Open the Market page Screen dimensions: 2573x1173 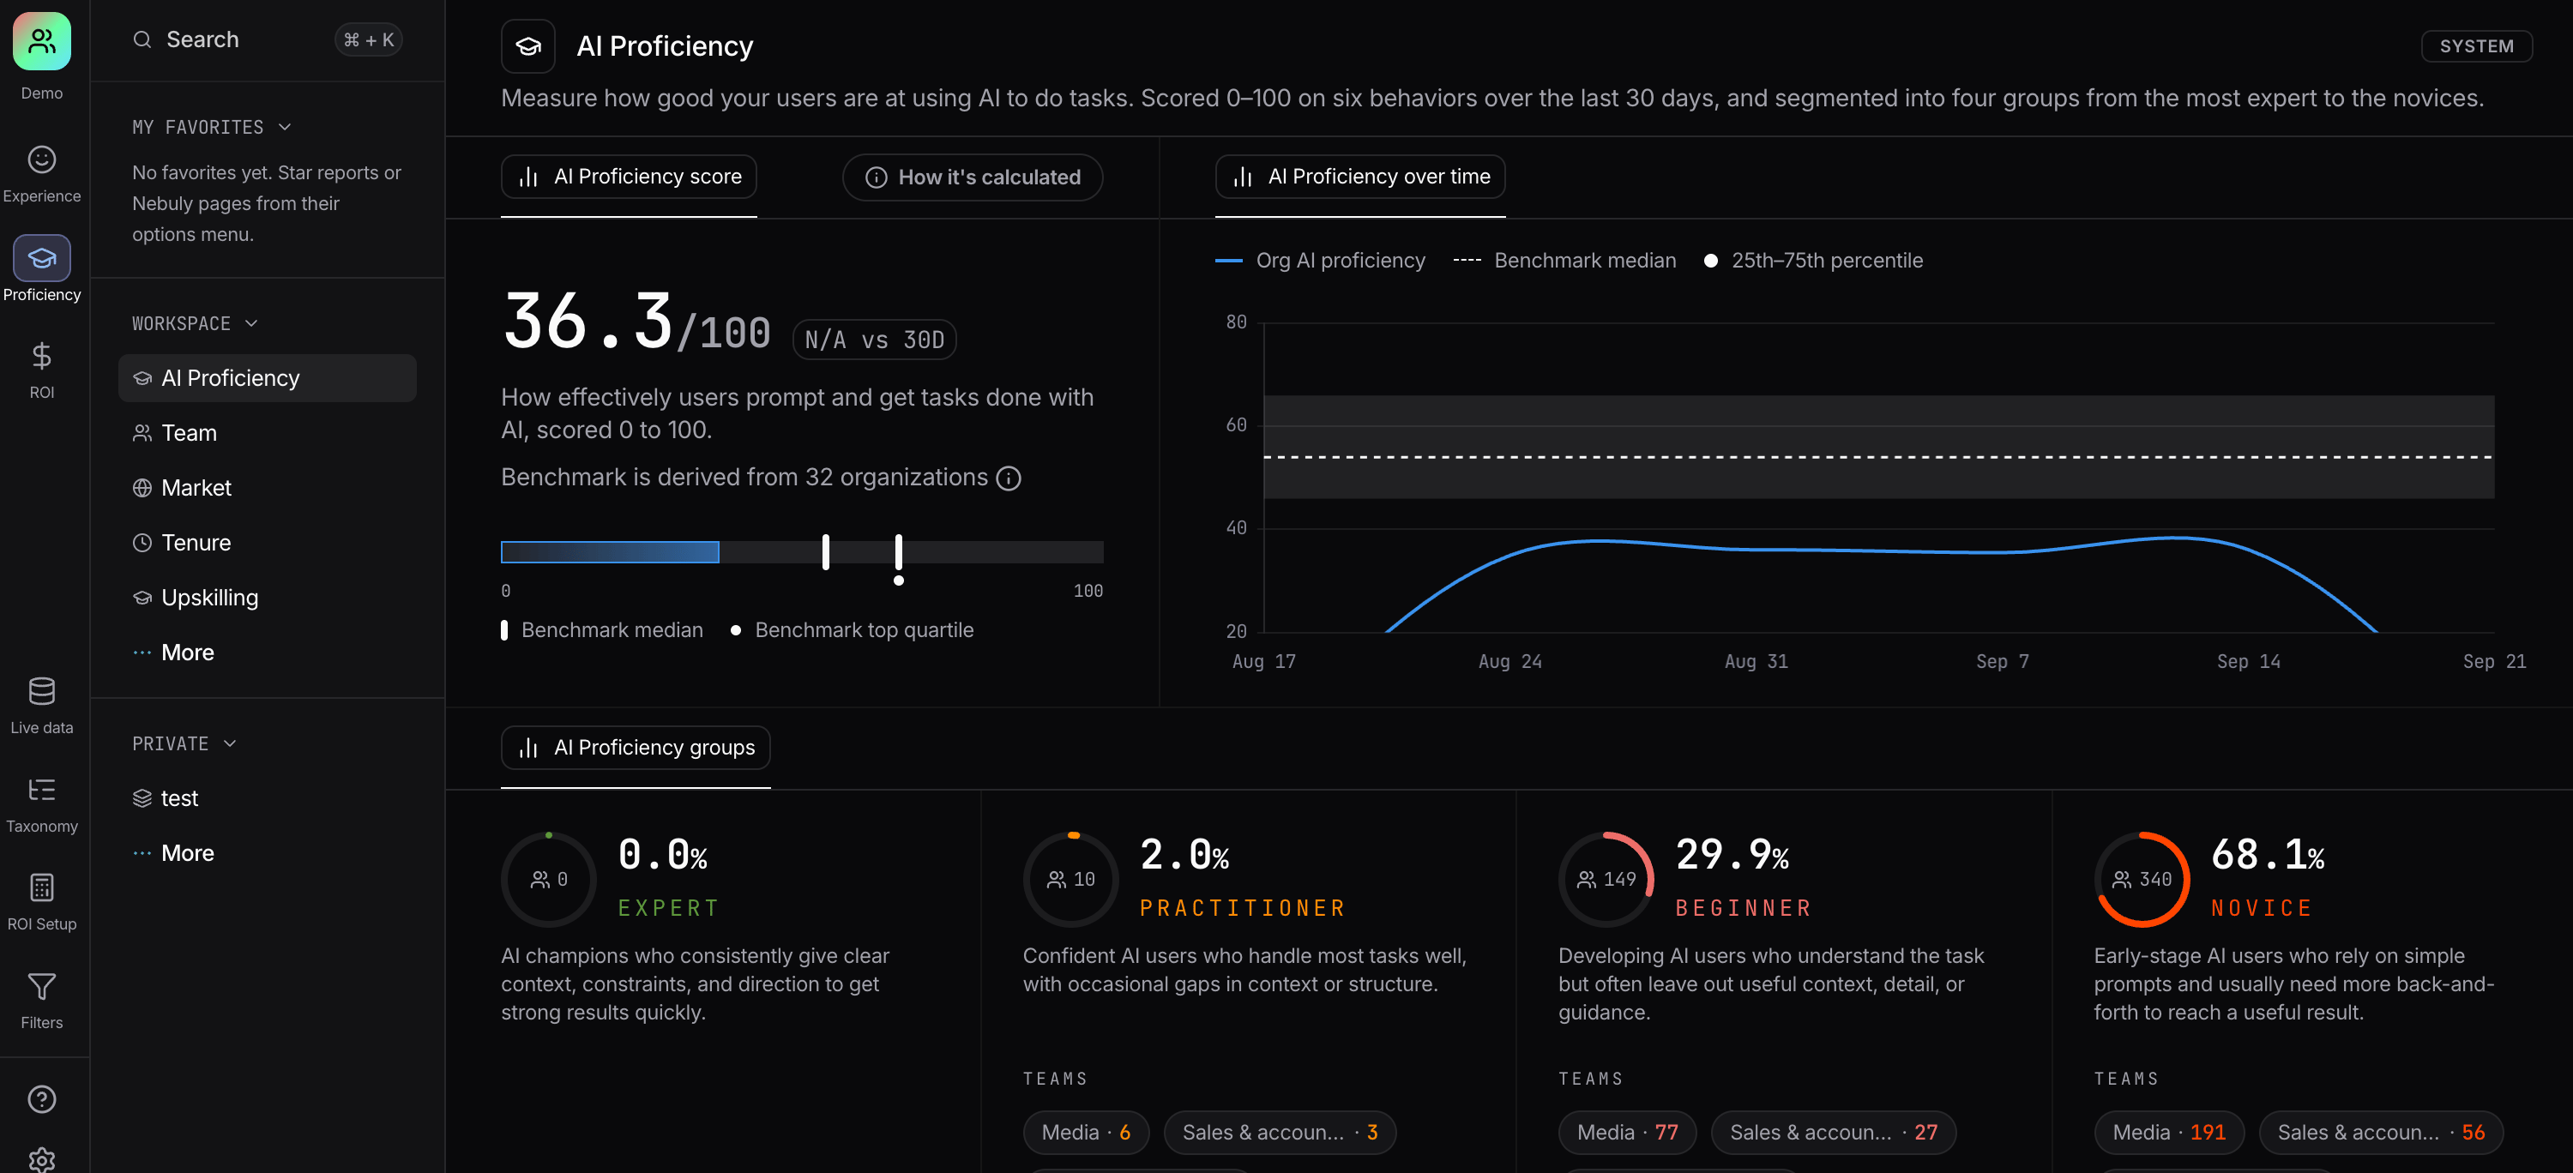[267, 488]
